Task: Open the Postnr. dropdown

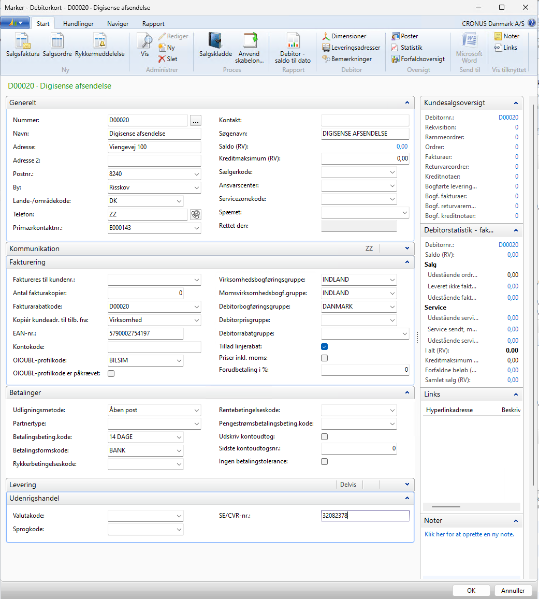Action: pyautogui.click(x=196, y=174)
